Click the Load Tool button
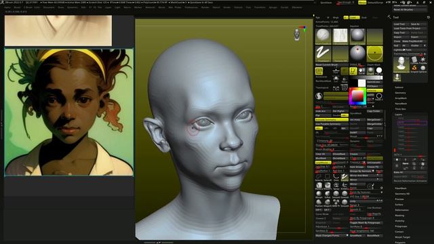This screenshot has width=434, height=244. pyautogui.click(x=401, y=24)
